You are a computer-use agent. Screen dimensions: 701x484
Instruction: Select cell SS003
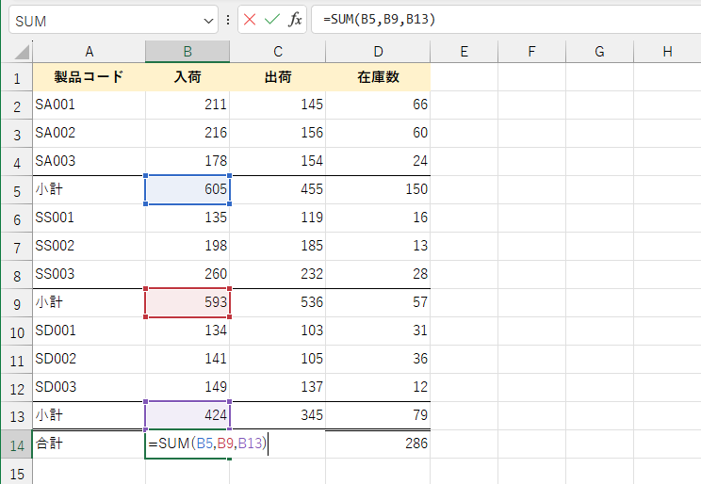pos(89,274)
